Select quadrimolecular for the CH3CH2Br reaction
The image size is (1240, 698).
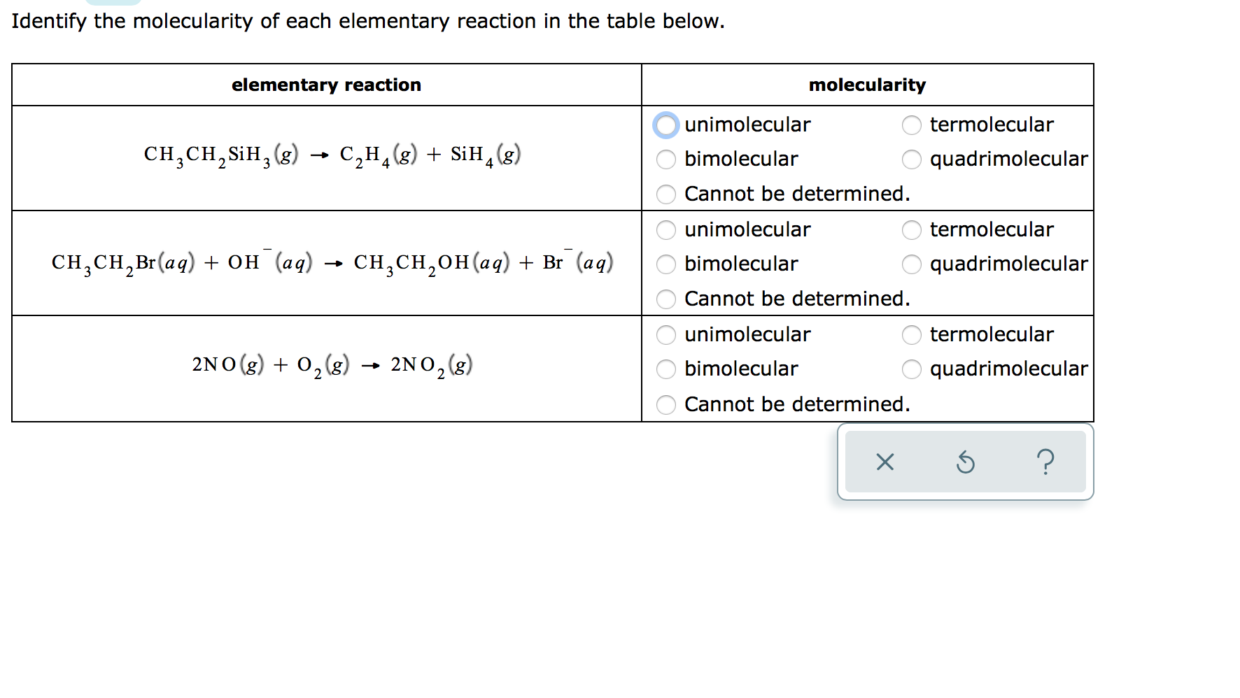(912, 264)
